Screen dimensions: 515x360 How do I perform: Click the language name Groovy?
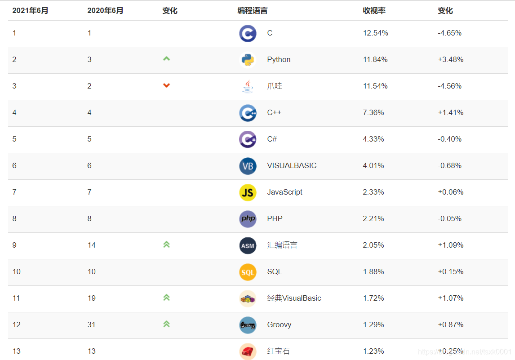pyautogui.click(x=279, y=325)
